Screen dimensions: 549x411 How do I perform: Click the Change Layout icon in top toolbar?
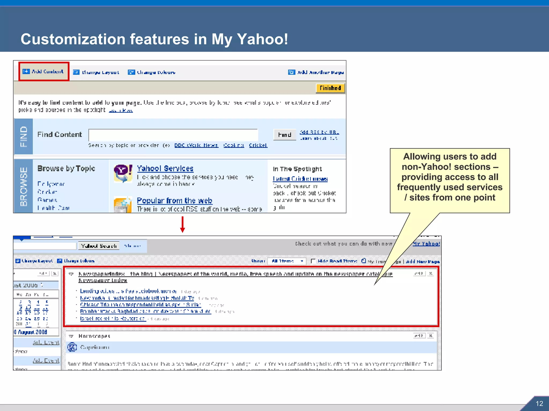tap(76, 72)
